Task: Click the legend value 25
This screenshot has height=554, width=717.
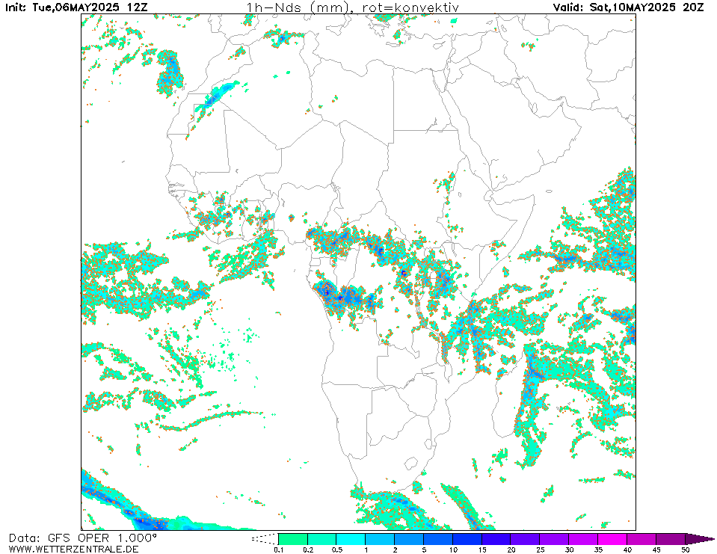Action: pos(540,550)
